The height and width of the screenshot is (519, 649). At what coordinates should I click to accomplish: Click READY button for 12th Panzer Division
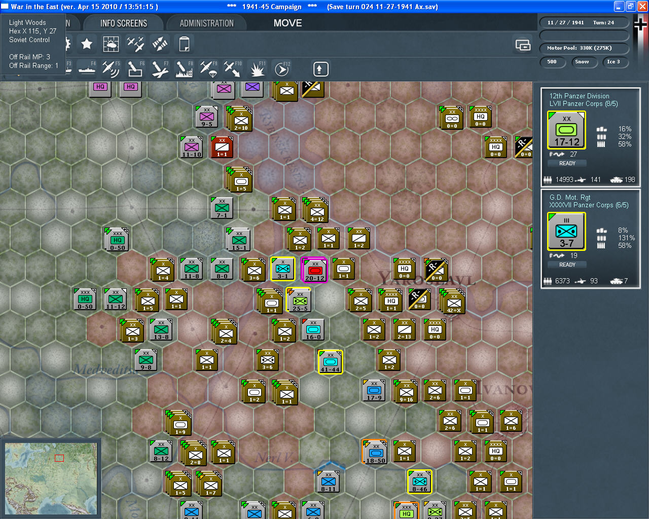tap(567, 163)
